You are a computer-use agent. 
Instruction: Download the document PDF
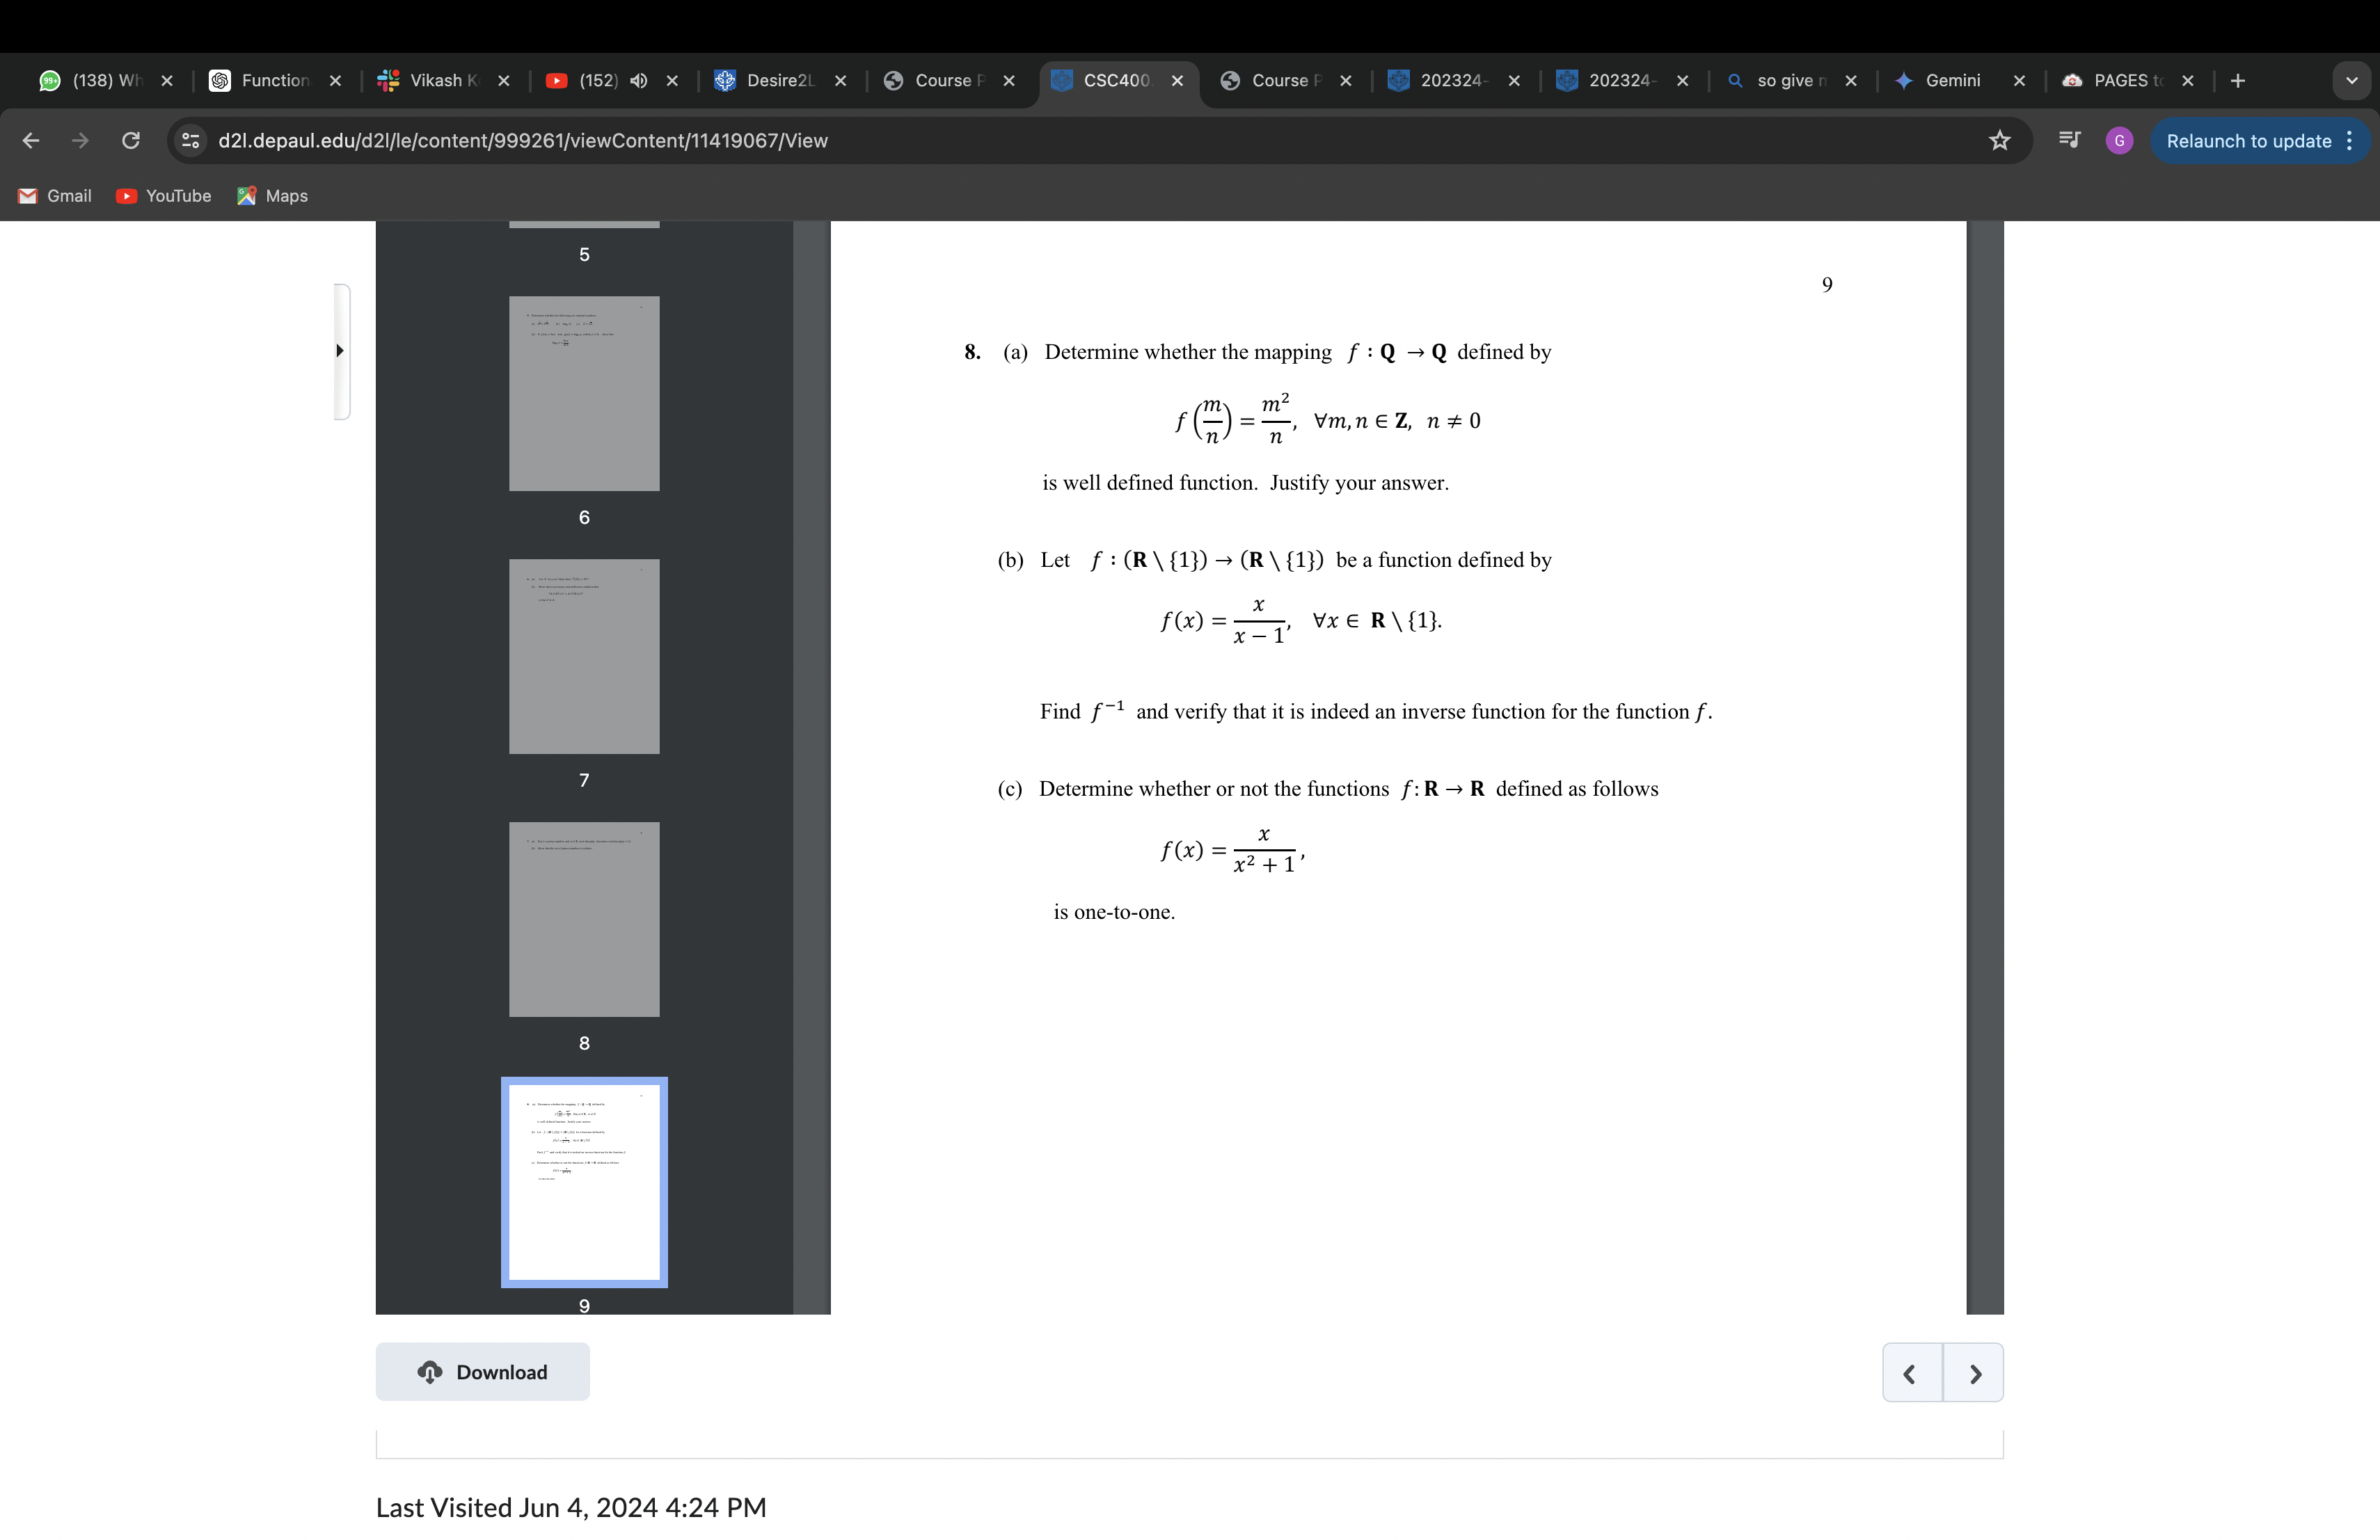(482, 1372)
